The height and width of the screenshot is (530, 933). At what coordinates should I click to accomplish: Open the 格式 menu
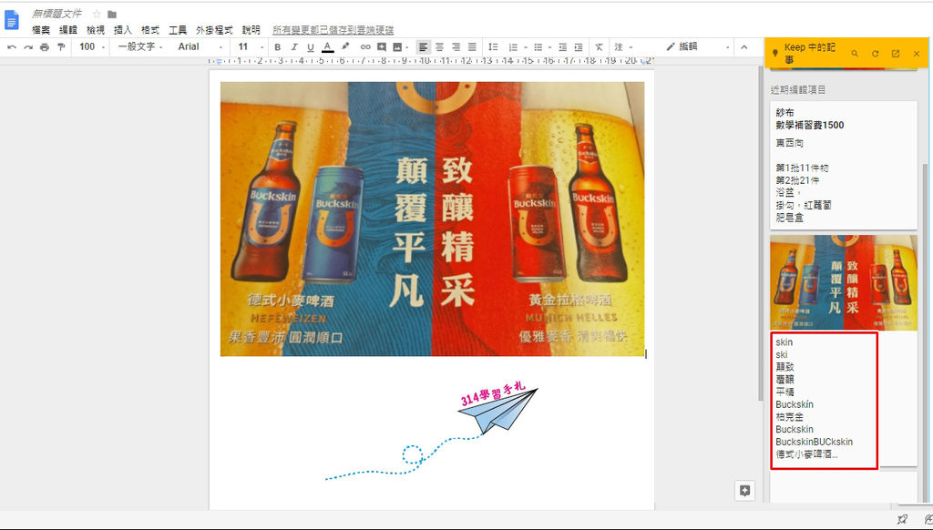point(150,30)
